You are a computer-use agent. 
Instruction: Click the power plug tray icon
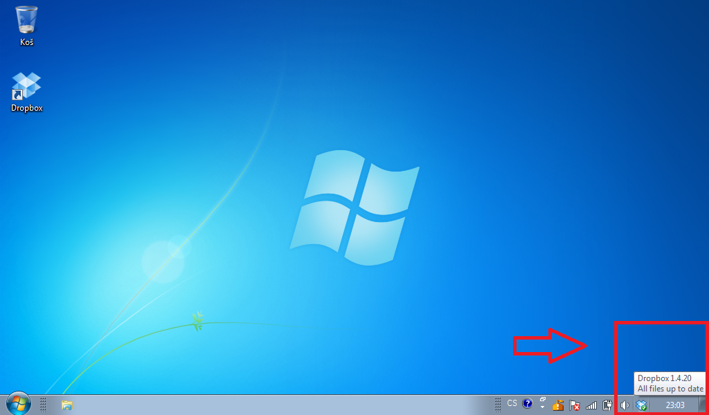pyautogui.click(x=608, y=405)
